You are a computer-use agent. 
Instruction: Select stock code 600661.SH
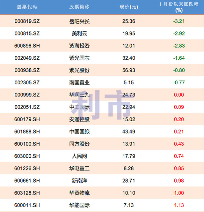[x=27, y=181]
